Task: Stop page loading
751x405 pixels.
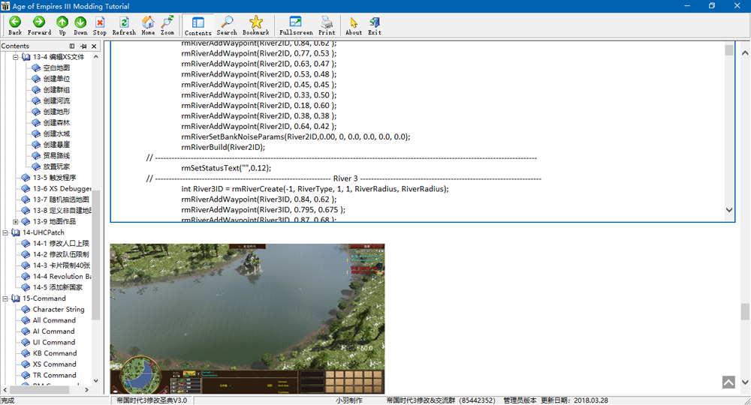Action: click(100, 25)
